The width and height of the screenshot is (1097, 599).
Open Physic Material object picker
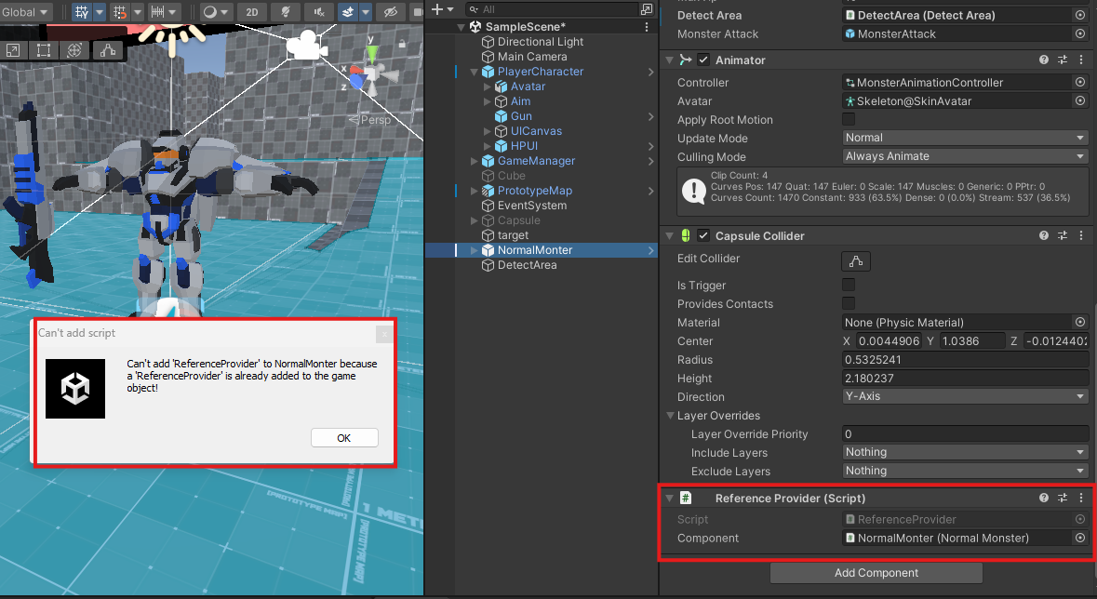(x=1080, y=323)
